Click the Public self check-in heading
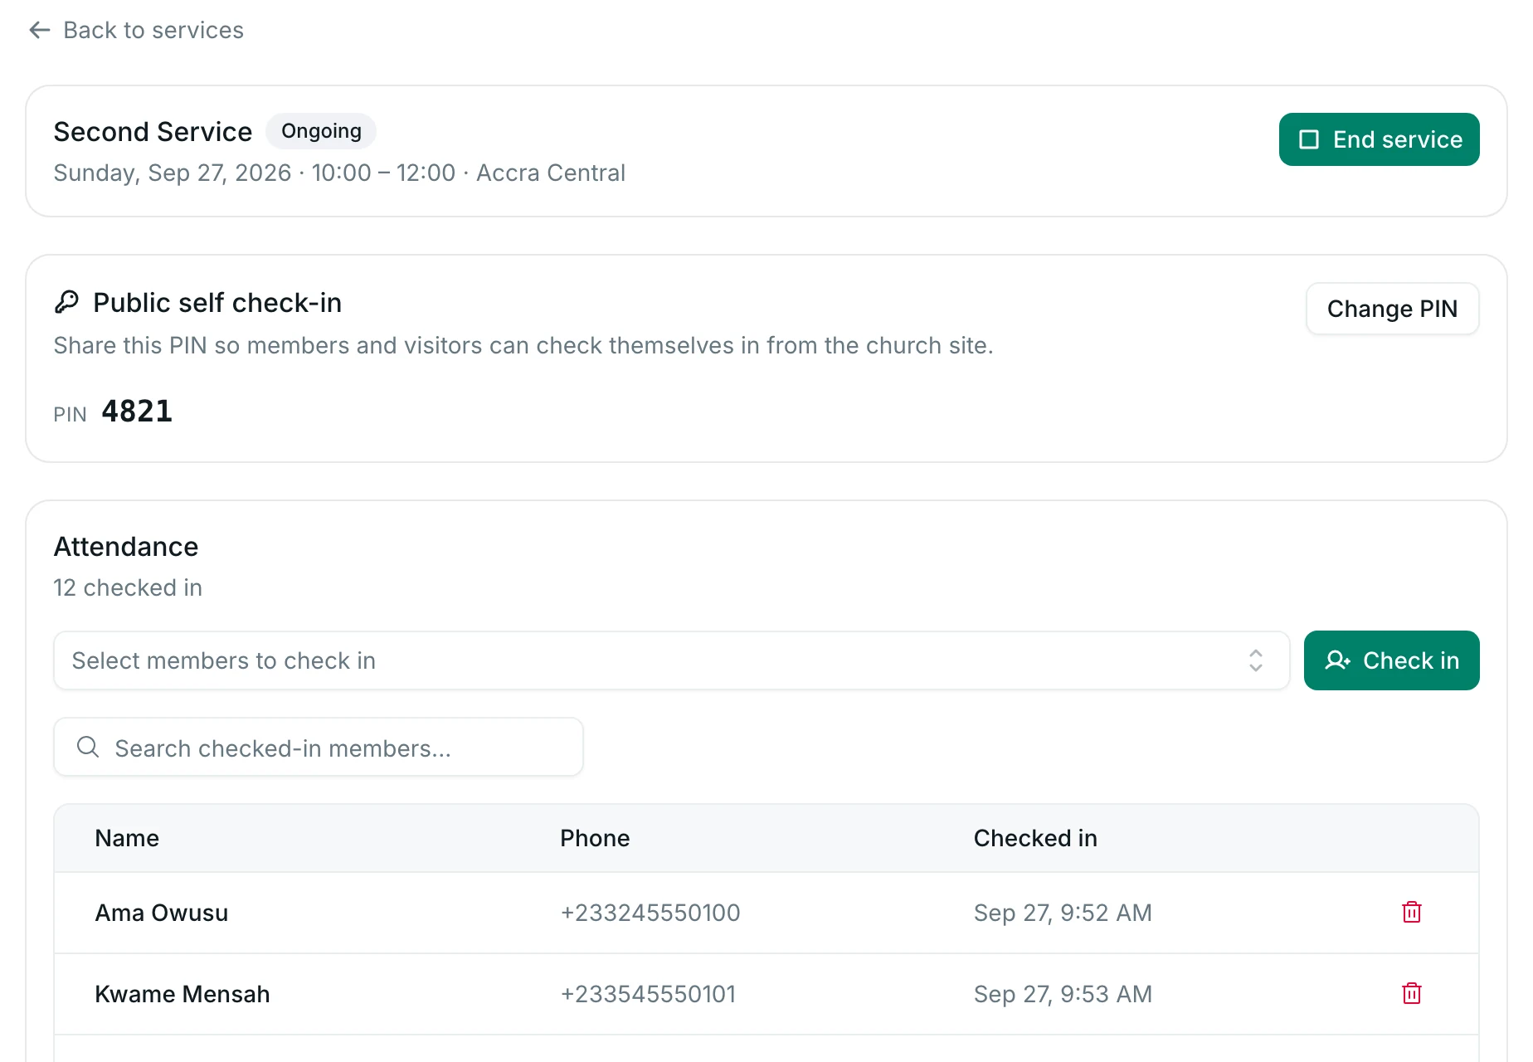The image size is (1533, 1062). click(217, 303)
